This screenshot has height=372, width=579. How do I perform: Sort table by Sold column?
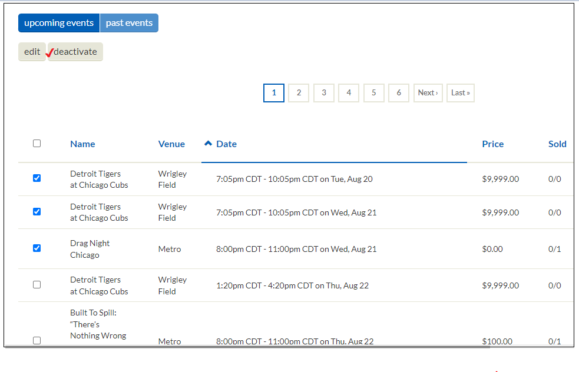click(x=557, y=144)
